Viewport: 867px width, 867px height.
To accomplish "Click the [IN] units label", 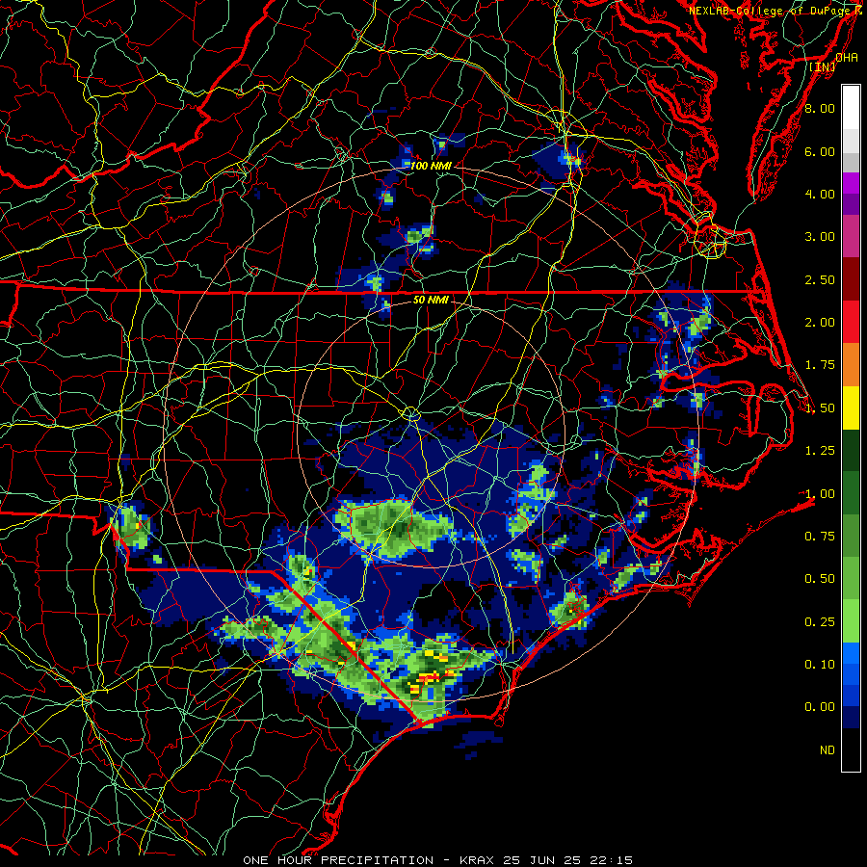I will point(823,66).
